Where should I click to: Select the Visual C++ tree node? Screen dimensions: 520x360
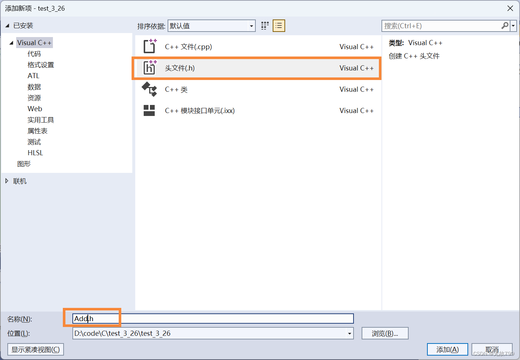[x=35, y=43]
